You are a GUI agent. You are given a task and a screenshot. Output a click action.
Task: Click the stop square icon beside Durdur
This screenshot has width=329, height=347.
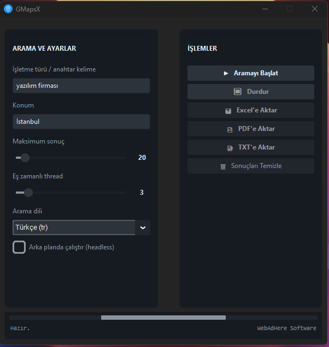click(237, 92)
